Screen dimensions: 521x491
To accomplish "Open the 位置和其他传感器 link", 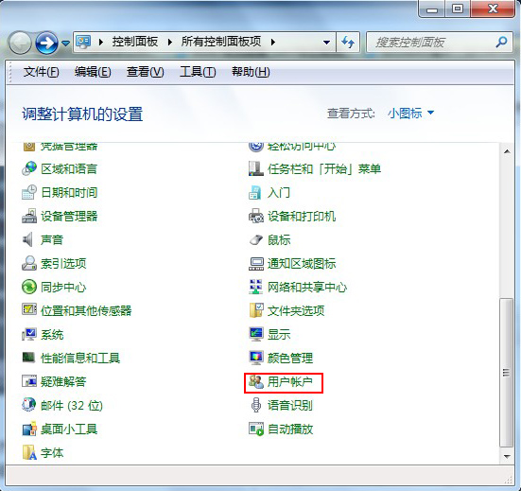I will [x=86, y=311].
